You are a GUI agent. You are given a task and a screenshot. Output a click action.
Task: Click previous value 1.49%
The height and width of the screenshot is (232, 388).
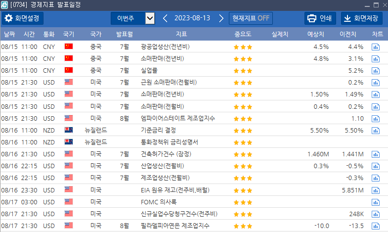[354, 94]
